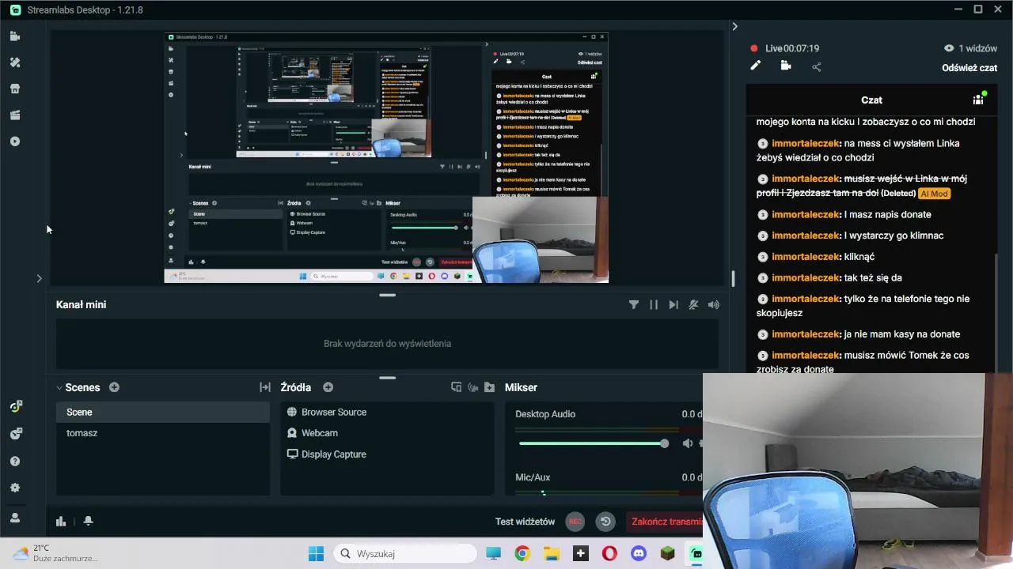Screen dimensions: 1013x569
Task: Collapse the chat panel with arrow
Action: [x=734, y=26]
